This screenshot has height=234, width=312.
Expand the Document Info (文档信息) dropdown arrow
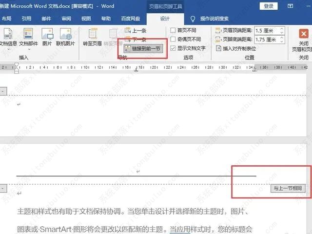pos(8,49)
